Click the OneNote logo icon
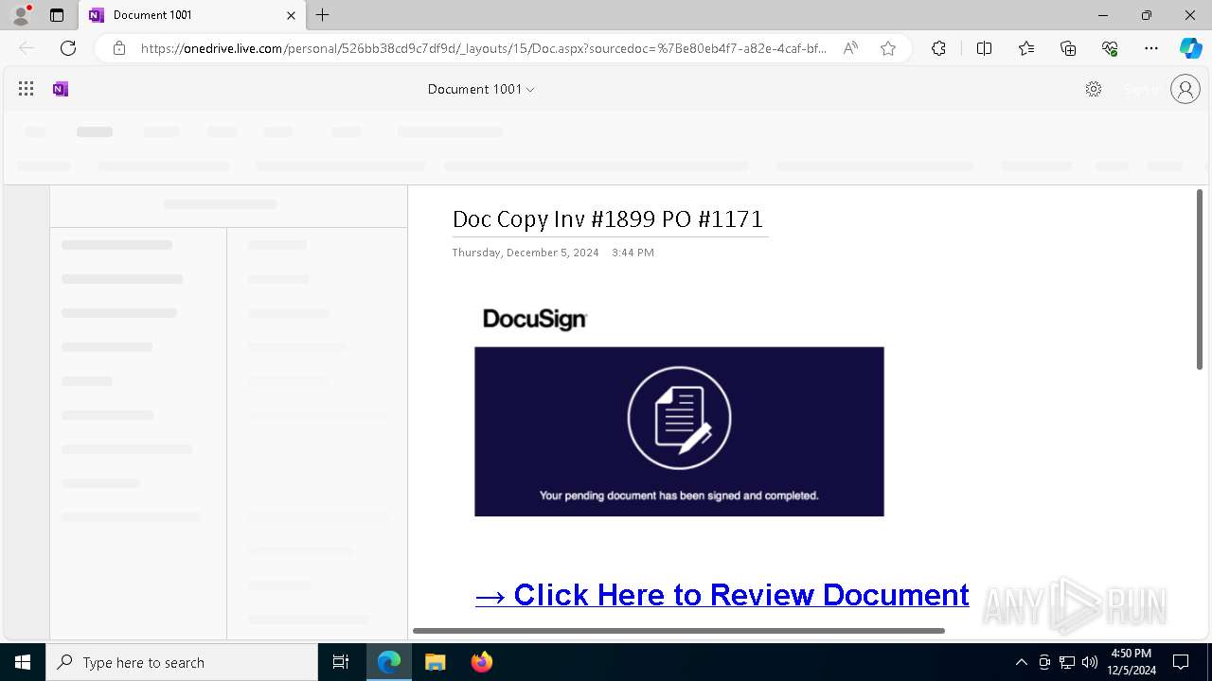1212x681 pixels. [61, 89]
